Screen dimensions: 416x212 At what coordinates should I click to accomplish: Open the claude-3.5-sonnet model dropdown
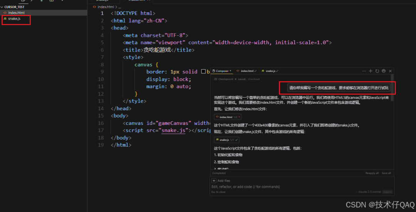[368, 192]
